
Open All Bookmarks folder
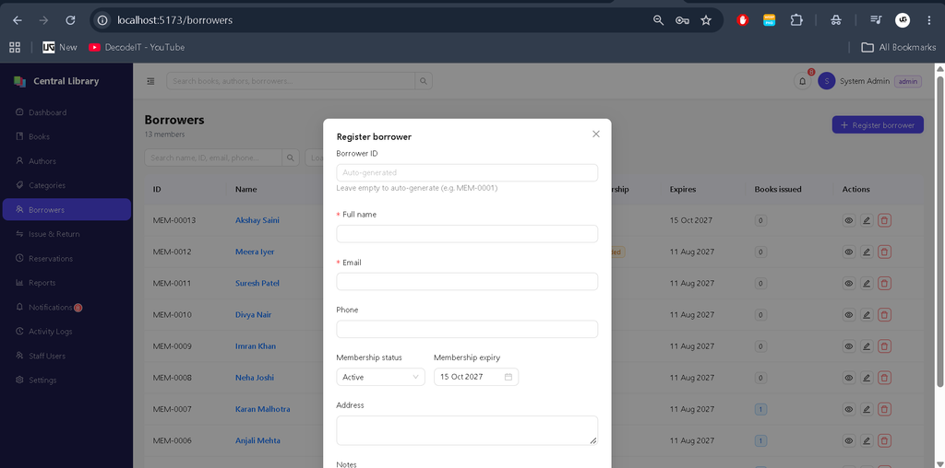(x=899, y=47)
